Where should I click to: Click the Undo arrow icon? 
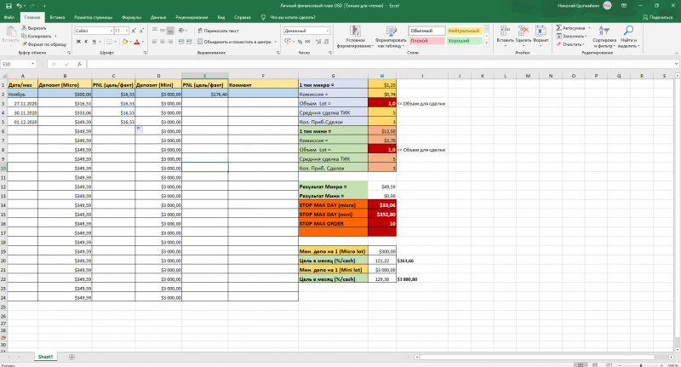click(19, 6)
